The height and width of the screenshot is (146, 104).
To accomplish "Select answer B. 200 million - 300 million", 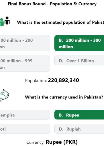I will click(x=79, y=43).
